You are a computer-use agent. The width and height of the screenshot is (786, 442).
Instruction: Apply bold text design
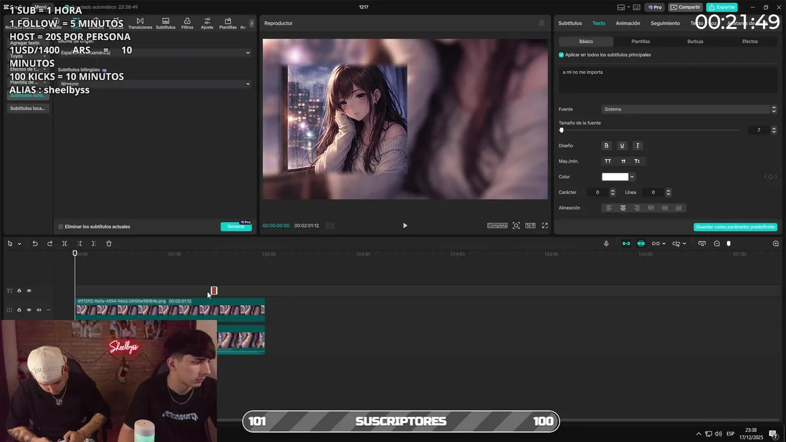tap(607, 145)
